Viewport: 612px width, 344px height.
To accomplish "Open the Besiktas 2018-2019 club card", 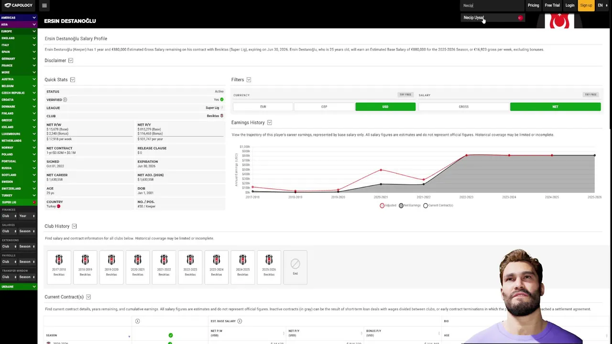I will (x=85, y=267).
